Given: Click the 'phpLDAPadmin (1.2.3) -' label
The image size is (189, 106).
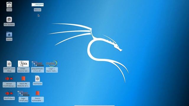Looking at the screenshot, I should click(x=38, y=70).
